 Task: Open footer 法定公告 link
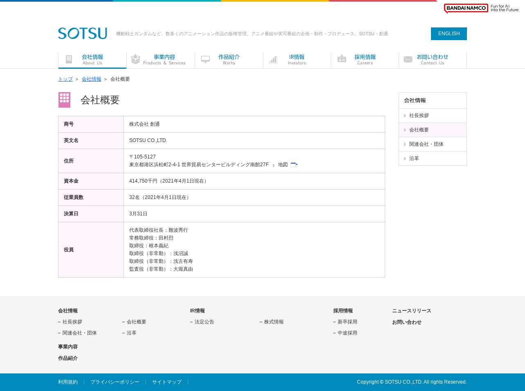204,322
